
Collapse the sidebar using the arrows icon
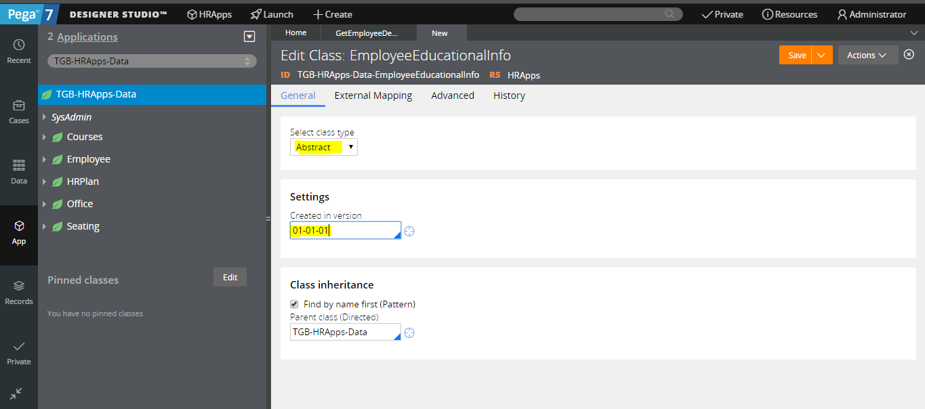(16, 393)
